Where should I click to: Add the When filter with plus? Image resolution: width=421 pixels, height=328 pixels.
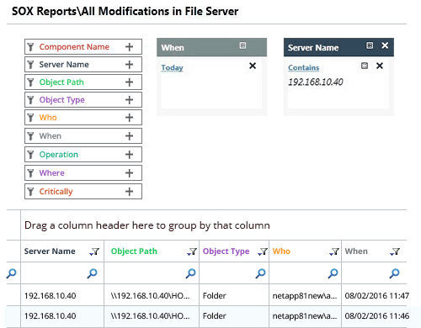[129, 136]
